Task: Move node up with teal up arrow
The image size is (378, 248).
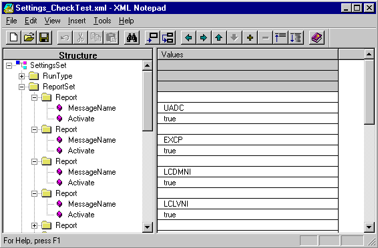Action: coord(219,37)
